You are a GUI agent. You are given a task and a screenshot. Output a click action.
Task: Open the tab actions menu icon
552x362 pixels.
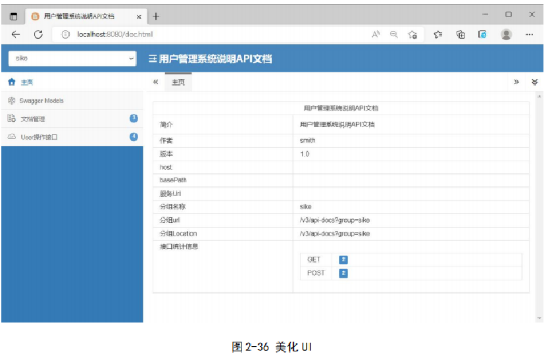coord(13,16)
